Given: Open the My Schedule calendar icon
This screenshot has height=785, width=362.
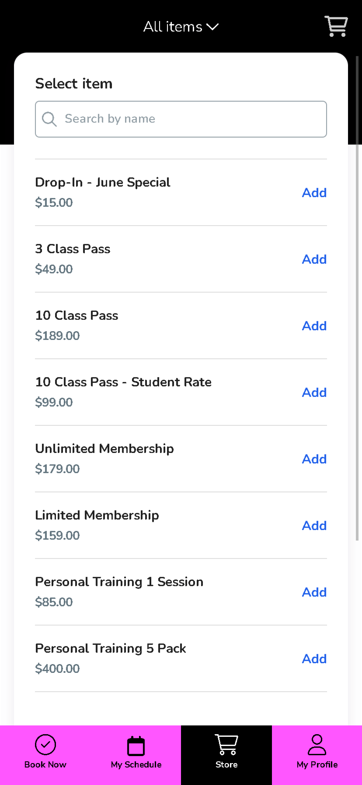Looking at the screenshot, I should pos(136,746).
